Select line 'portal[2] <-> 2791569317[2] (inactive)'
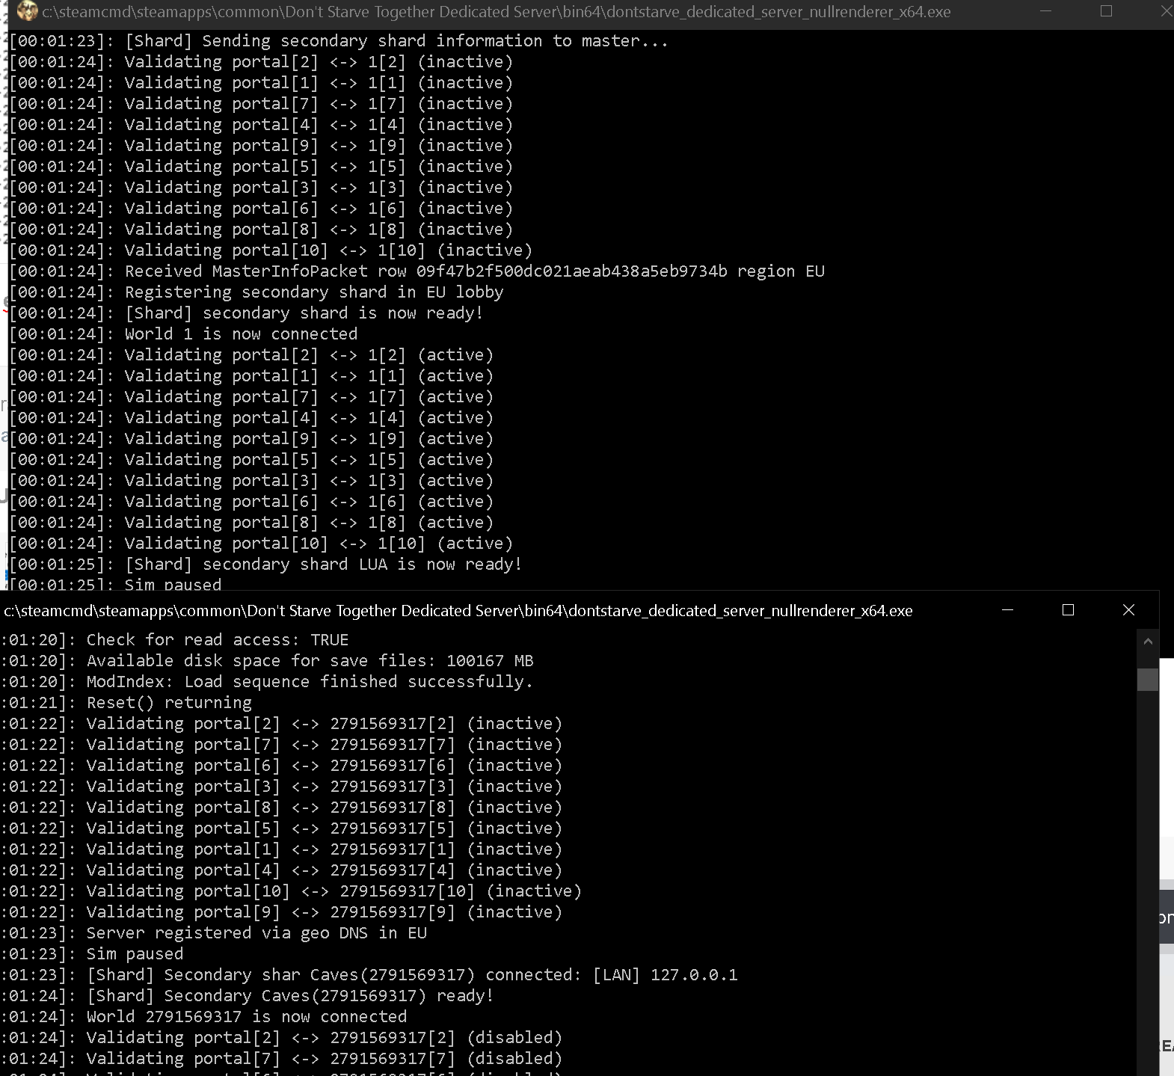This screenshot has height=1076, width=1174. click(x=281, y=724)
